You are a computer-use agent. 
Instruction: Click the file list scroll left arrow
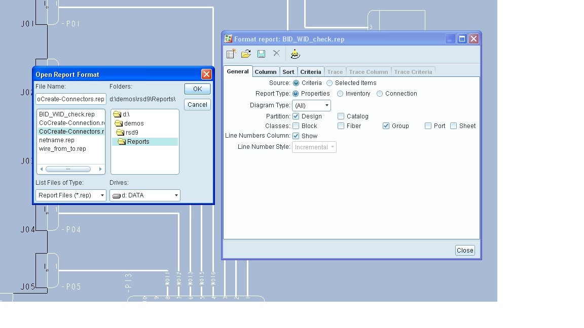pyautogui.click(x=42, y=169)
